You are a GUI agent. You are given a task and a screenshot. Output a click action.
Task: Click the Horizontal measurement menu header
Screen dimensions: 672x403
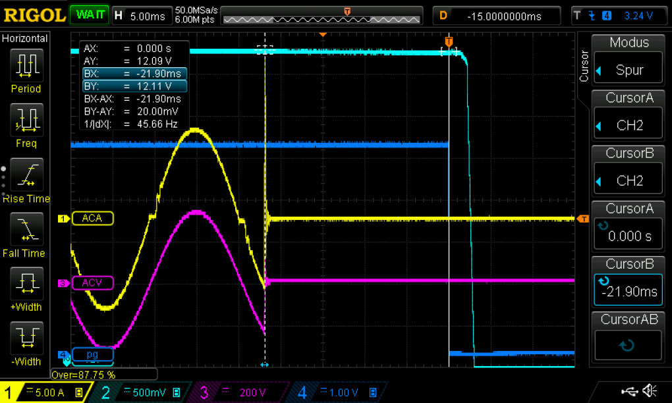(x=25, y=39)
